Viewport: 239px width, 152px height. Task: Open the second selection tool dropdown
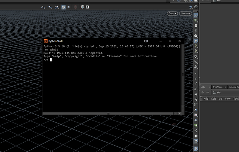point(50,7)
